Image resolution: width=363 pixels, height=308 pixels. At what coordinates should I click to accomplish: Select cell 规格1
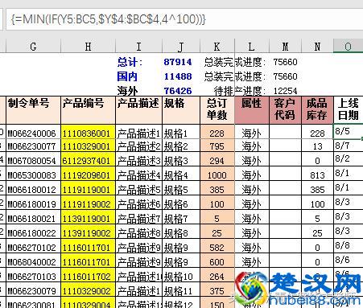tap(181, 132)
